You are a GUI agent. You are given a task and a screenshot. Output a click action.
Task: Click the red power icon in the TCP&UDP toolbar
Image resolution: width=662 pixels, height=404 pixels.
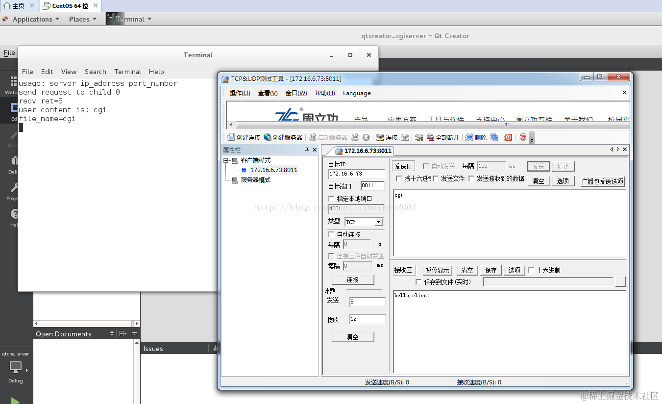509,137
